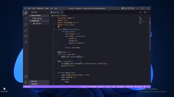Image resolution: width=174 pixels, height=97 pixels.
Task: Run the Python file with play button
Action: [x=140, y=12]
